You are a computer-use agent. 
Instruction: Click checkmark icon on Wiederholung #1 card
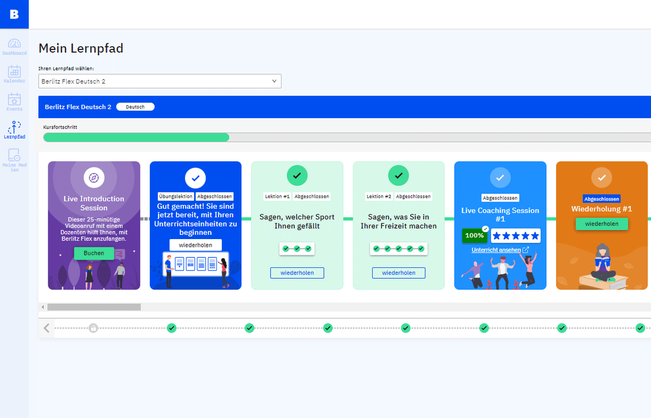coord(602,177)
